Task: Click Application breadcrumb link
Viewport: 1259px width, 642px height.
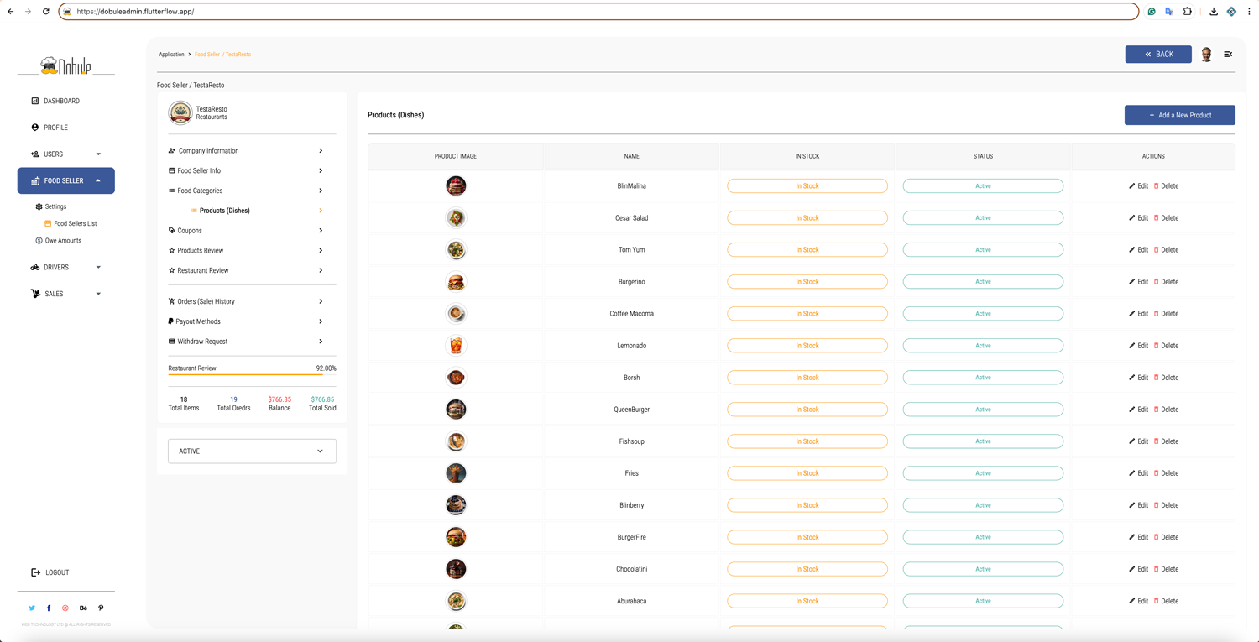Action: point(171,55)
